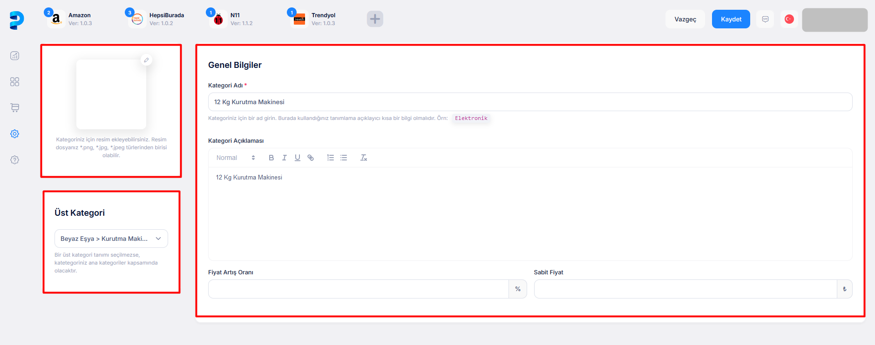Open the Normal text style dropdown
The image size is (875, 345).
(x=236, y=158)
